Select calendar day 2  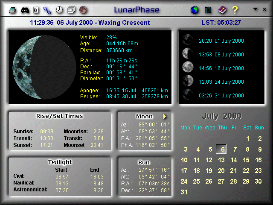[x=260, y=139]
